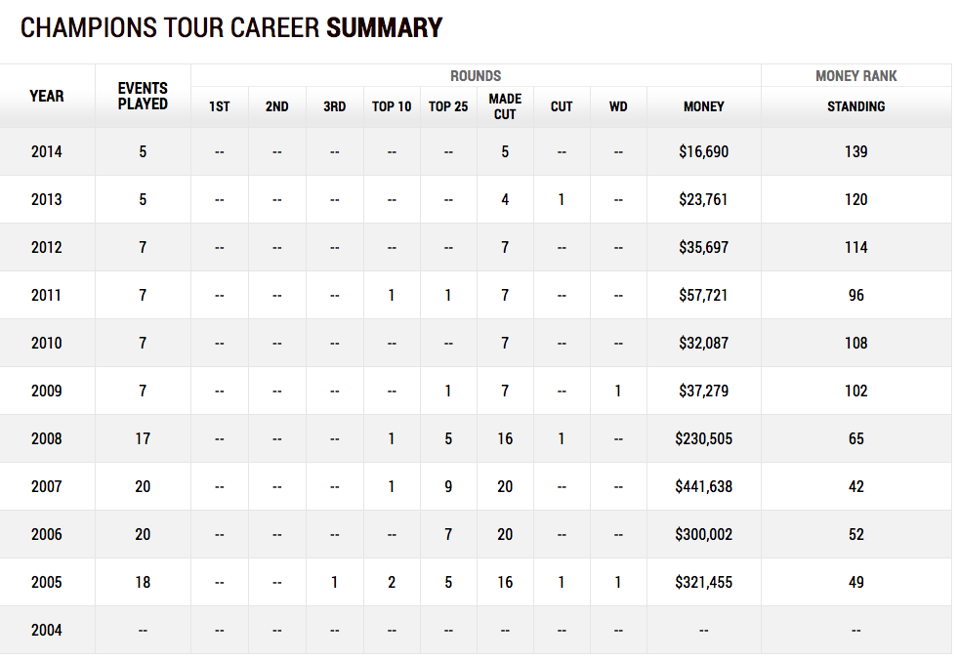Viewport: 959px width, 660px height.
Task: Click the MONEY RANK group header
Action: click(855, 75)
